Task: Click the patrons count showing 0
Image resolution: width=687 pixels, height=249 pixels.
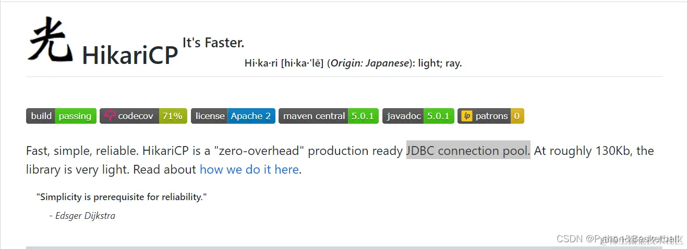Action: (x=517, y=116)
